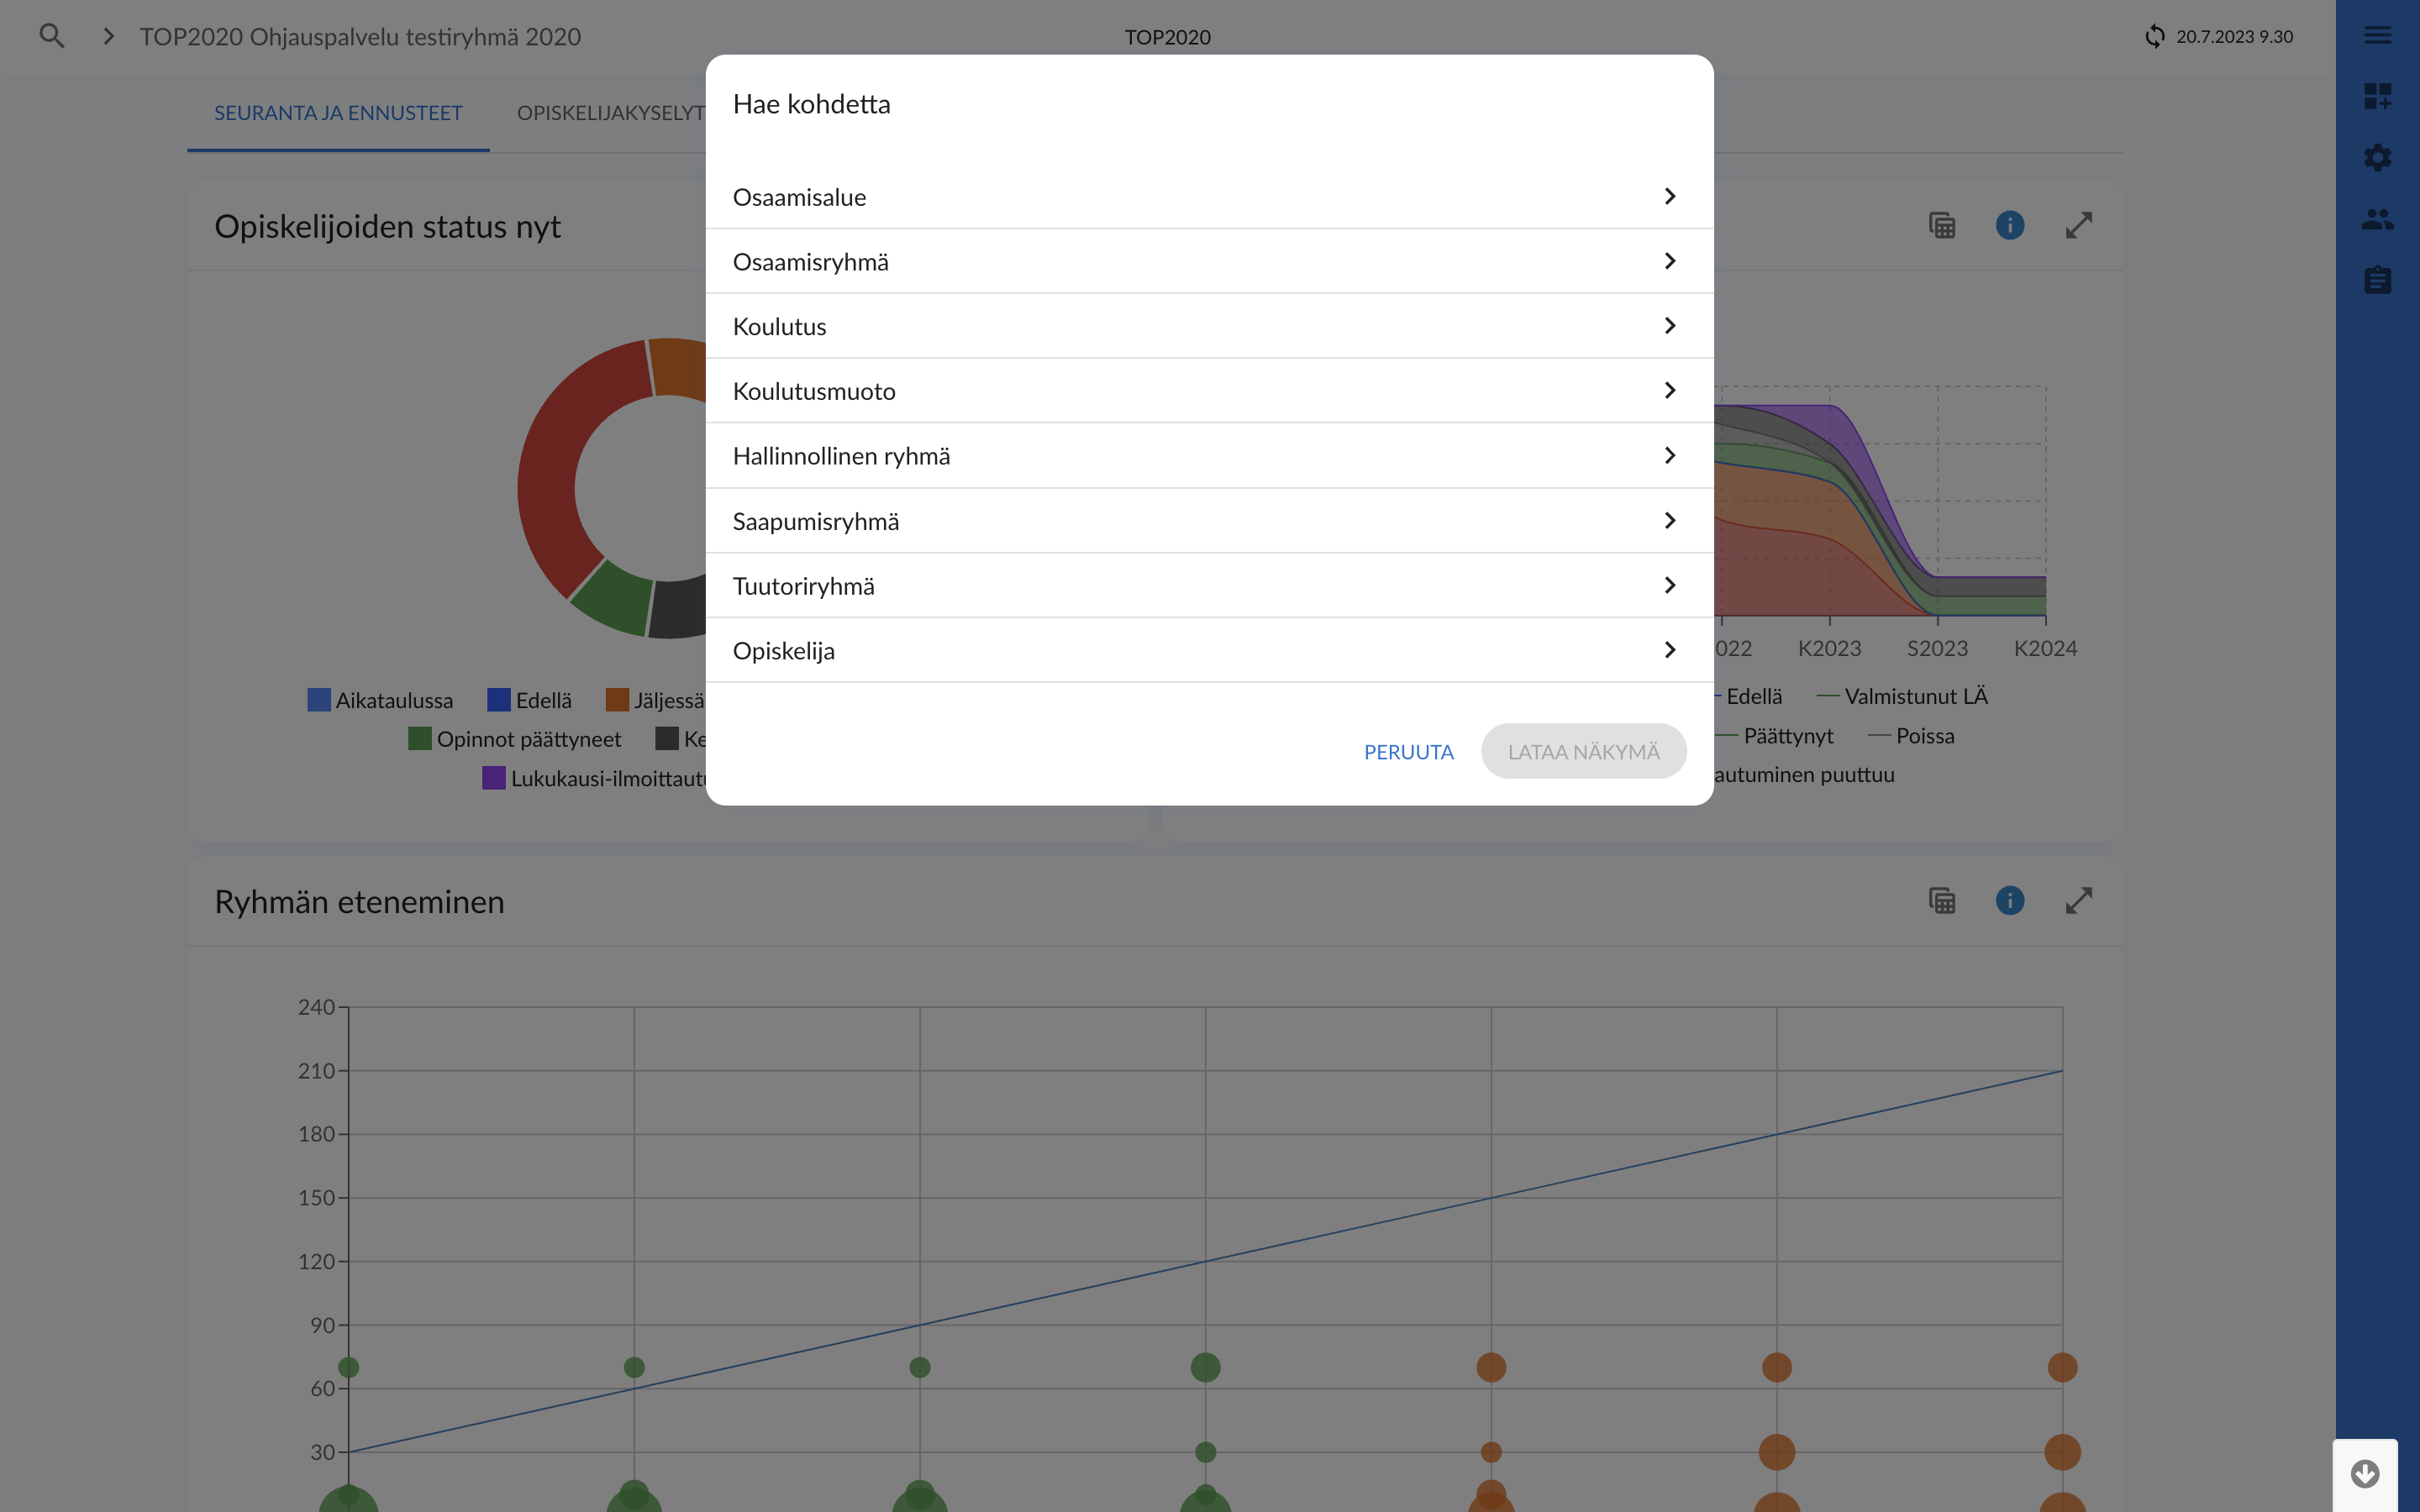Expand the Tuutoriryhmä row
This screenshot has width=2420, height=1512.
(x=1209, y=586)
